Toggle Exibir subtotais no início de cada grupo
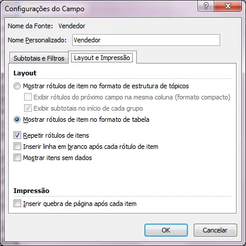Viewport: 246px width, 246px height. click(28, 108)
